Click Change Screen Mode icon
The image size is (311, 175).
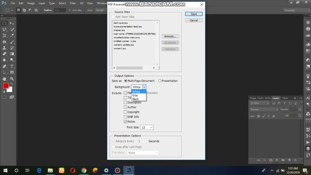coord(12,97)
